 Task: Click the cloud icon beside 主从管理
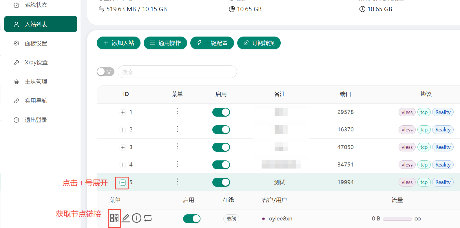pos(17,82)
